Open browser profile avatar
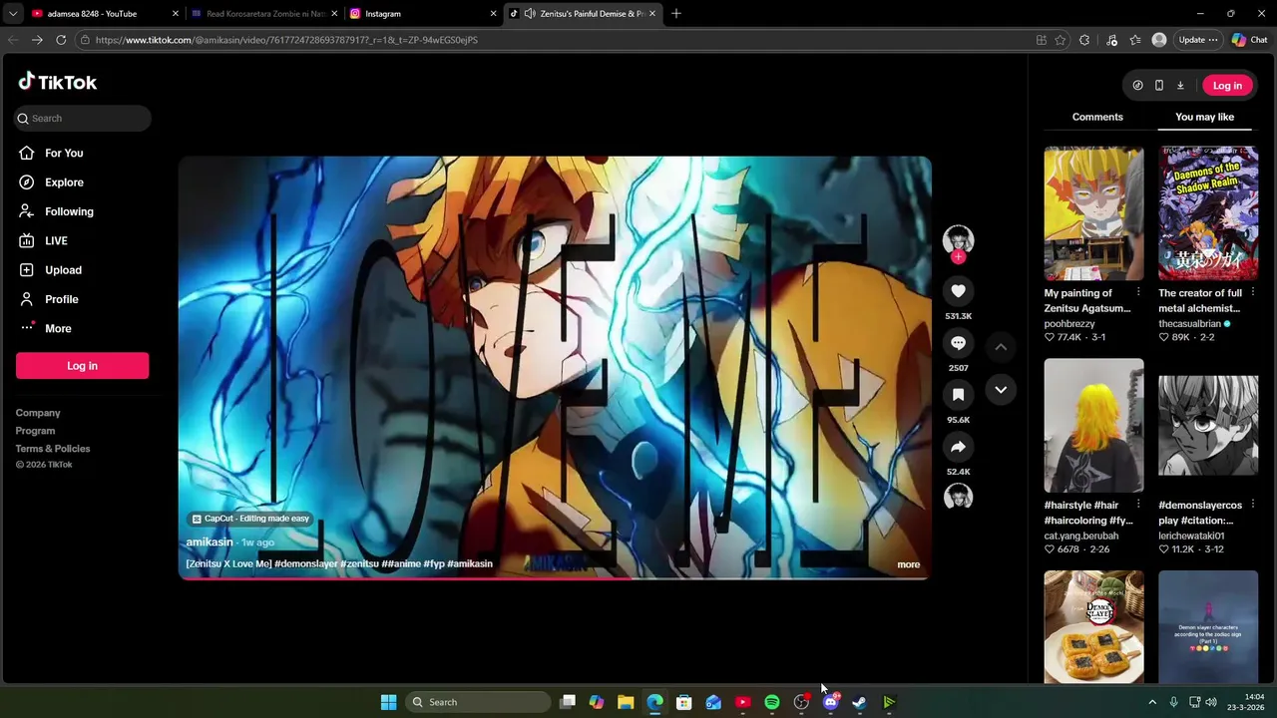This screenshot has width=1277, height=718. [x=1159, y=40]
